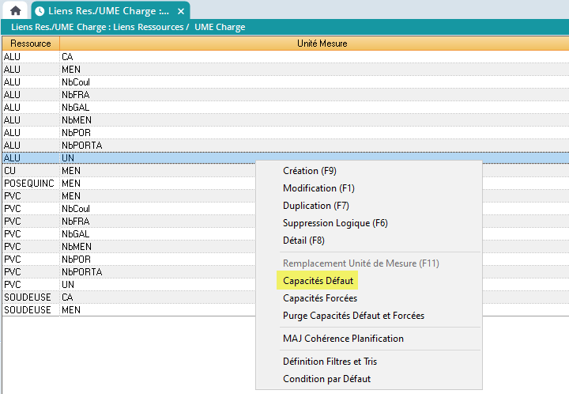Click the Unité Mesure column header

tap(316, 44)
